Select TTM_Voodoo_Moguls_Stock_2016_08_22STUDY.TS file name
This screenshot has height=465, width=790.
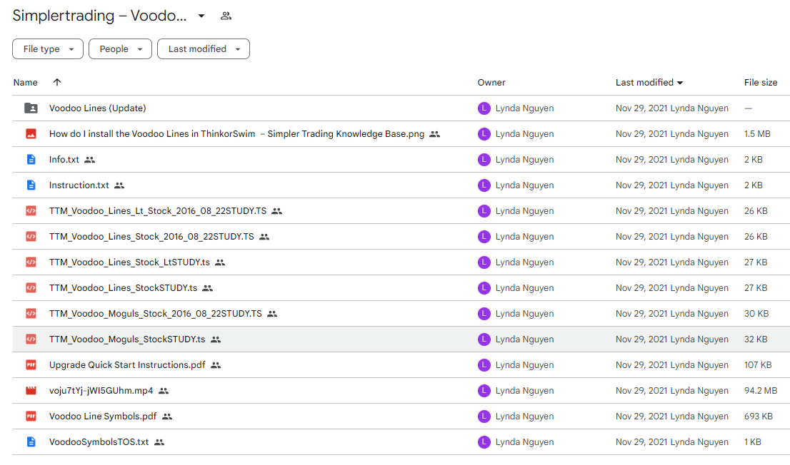155,314
